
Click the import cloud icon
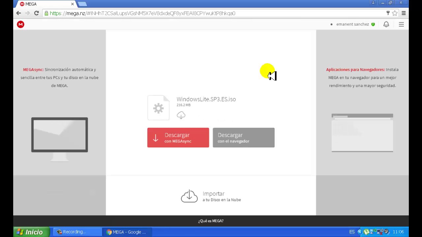point(189,196)
